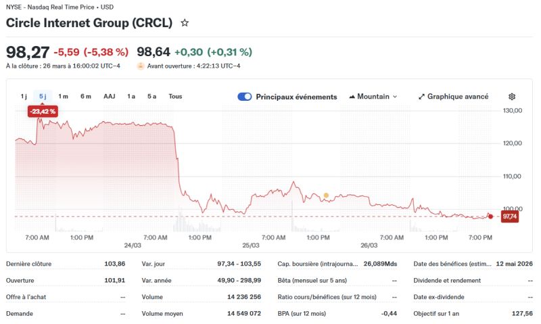Click the 26/03 date label on chart
Image resolution: width=541 pixels, height=324 pixels.
369,246
